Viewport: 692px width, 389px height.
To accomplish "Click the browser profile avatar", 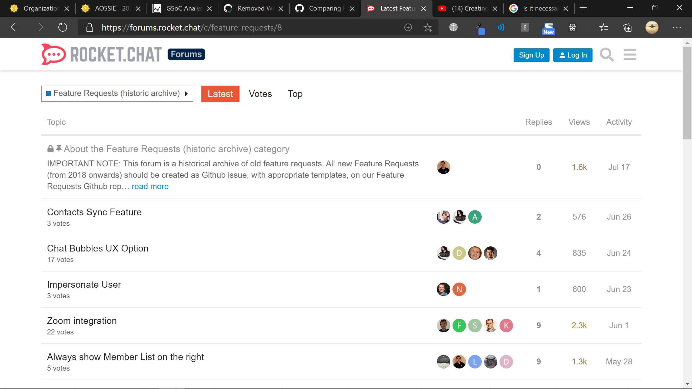I will [652, 27].
